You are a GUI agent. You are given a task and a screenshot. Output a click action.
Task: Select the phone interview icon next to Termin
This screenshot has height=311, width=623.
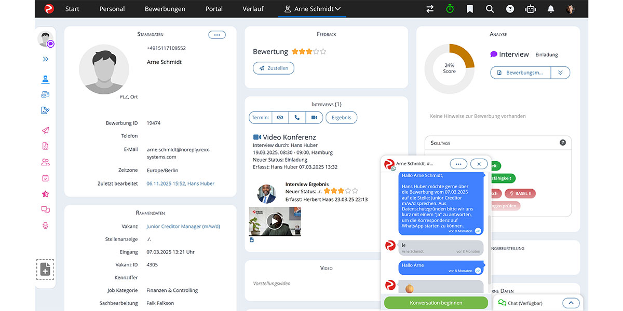297,117
